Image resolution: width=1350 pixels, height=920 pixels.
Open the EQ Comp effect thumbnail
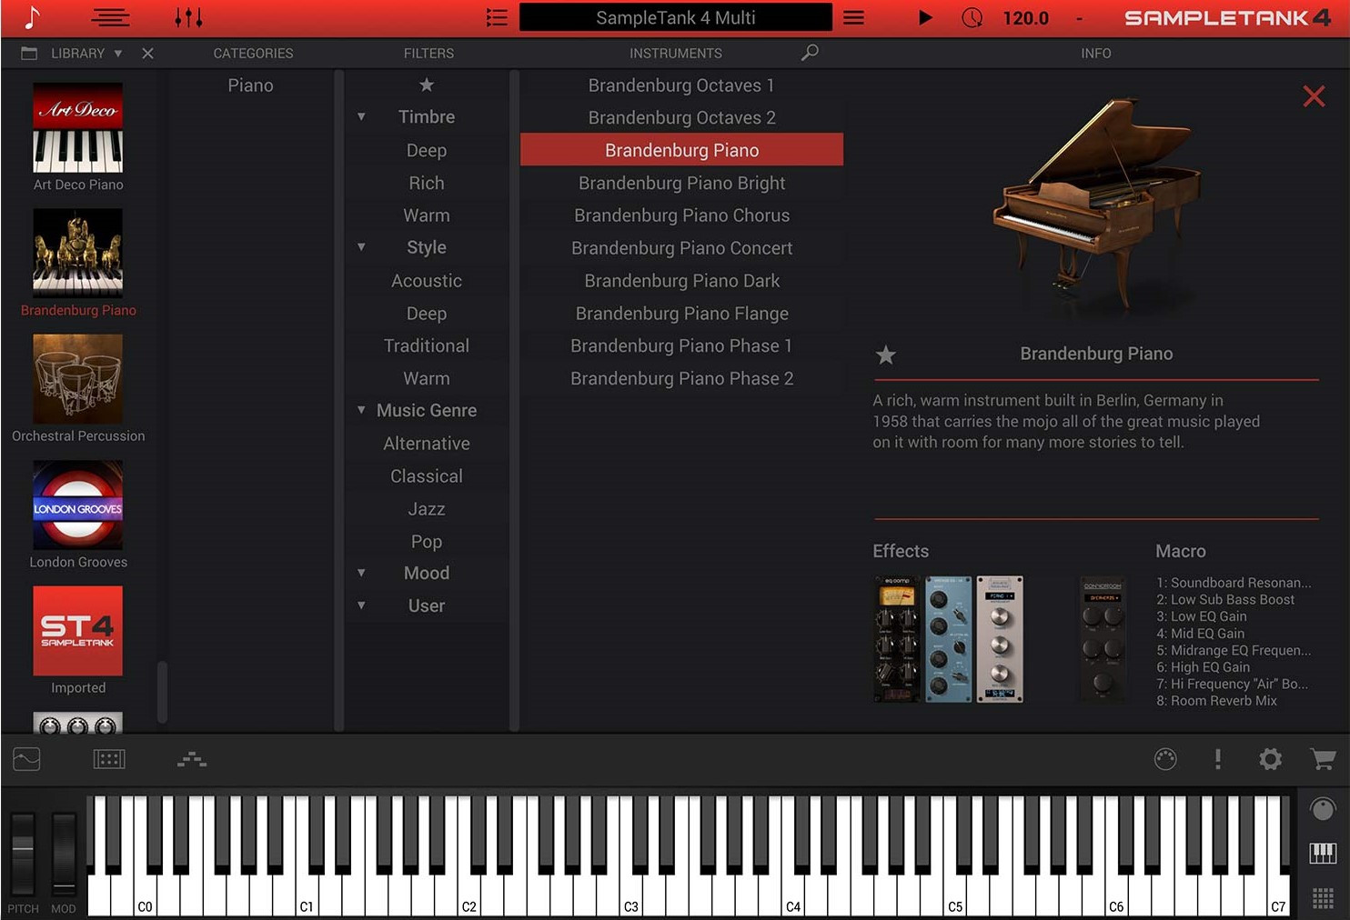(897, 639)
